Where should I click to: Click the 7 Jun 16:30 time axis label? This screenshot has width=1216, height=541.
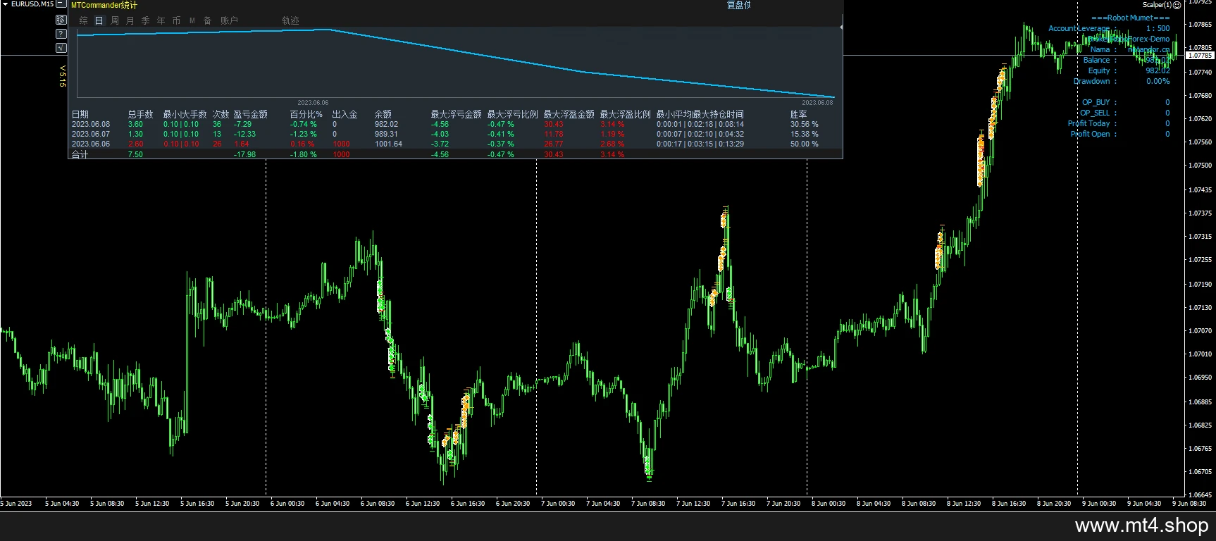738,503
